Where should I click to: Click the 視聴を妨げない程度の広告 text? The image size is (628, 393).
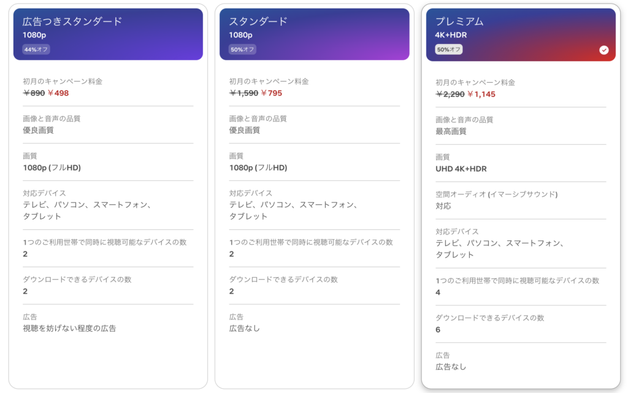pyautogui.click(x=69, y=328)
